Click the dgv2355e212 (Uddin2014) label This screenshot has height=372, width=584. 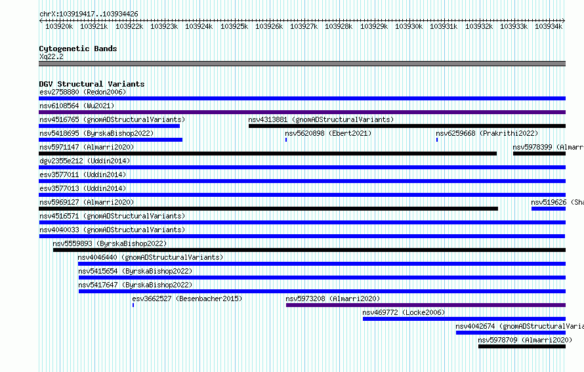(x=85, y=161)
